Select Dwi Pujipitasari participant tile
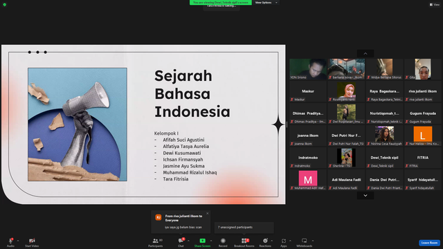 coord(346,113)
